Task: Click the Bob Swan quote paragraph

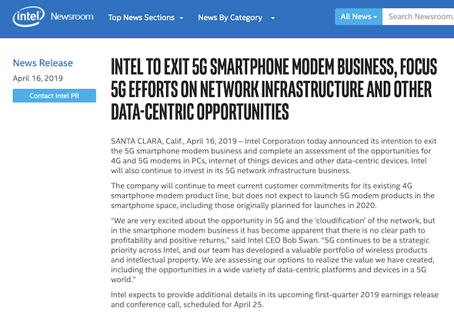Action: [272, 250]
